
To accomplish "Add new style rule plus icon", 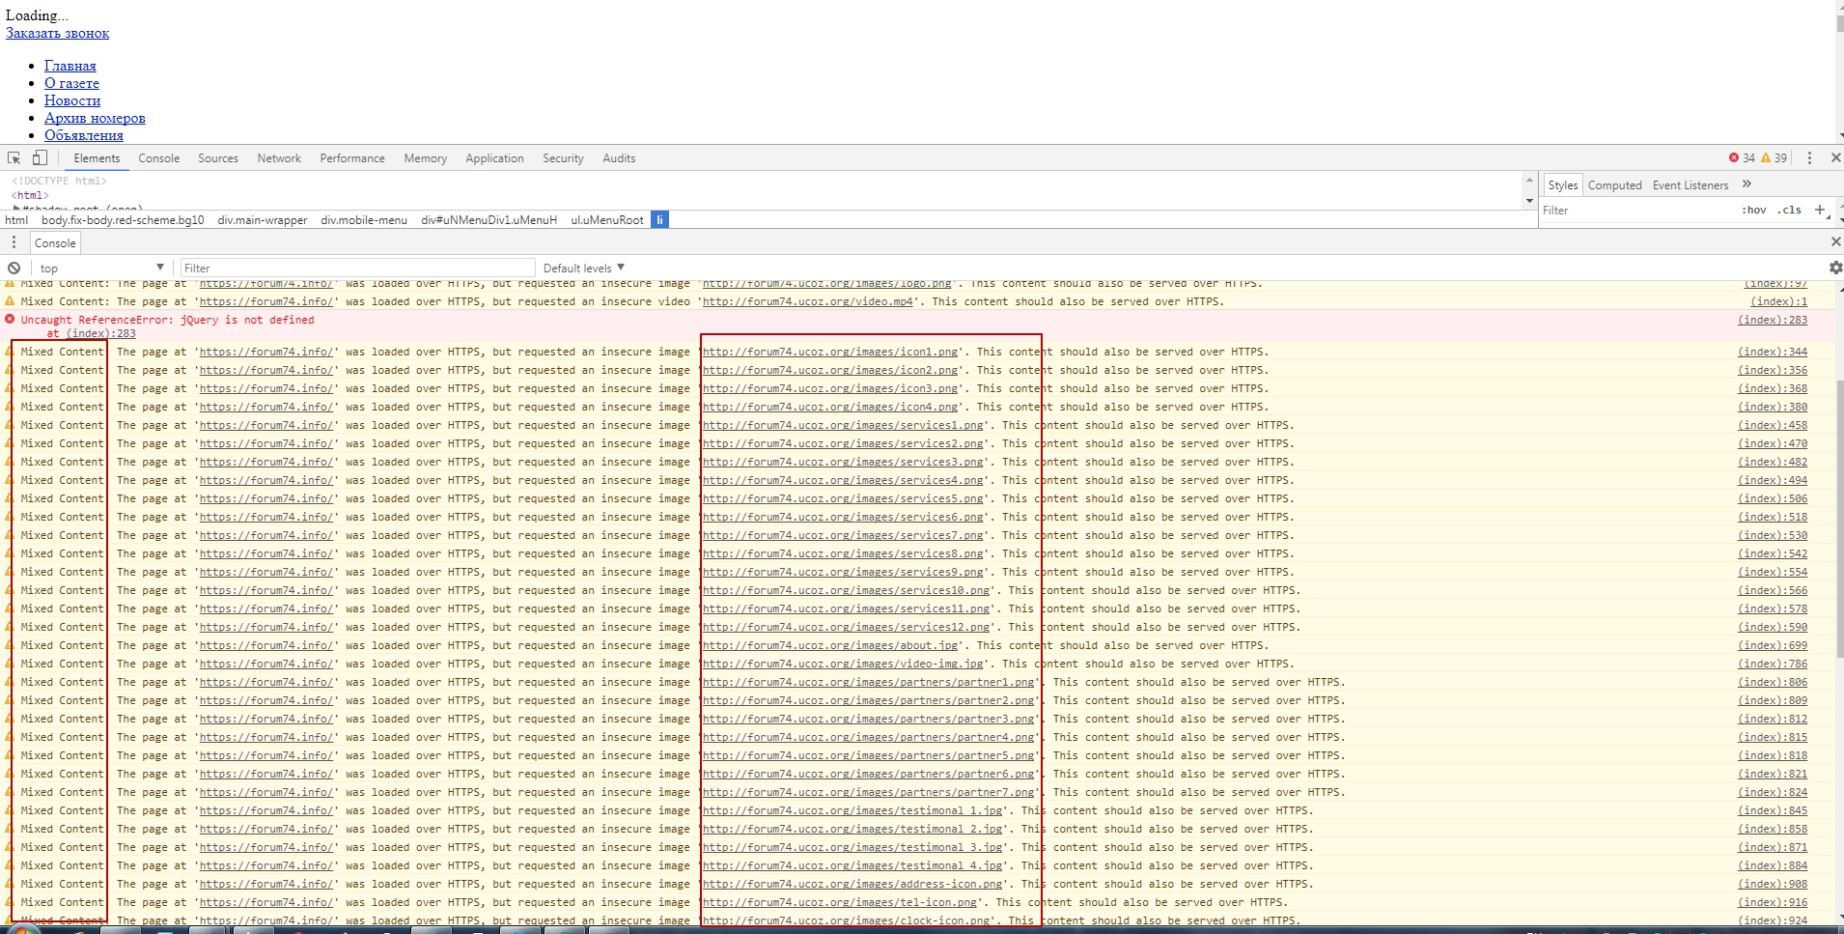I will point(1820,210).
